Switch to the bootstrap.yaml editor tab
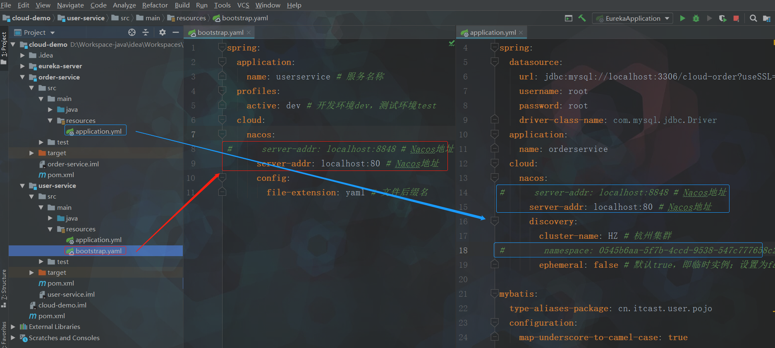This screenshot has width=775, height=348. (x=220, y=32)
